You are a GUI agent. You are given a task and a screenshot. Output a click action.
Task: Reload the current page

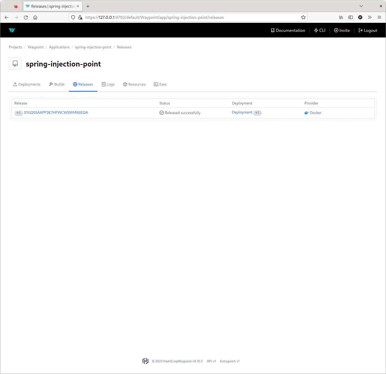point(26,18)
